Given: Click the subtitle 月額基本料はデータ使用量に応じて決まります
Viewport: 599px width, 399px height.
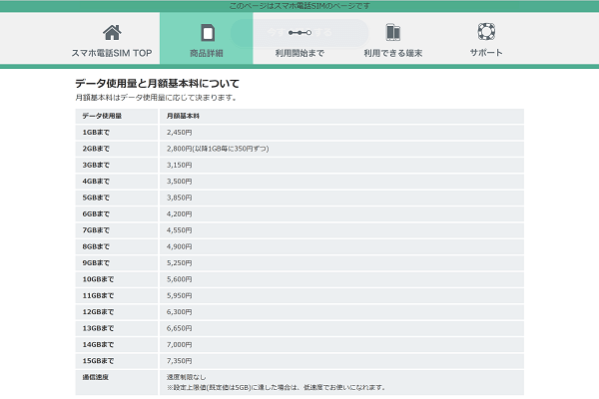Looking at the screenshot, I should 156,98.
